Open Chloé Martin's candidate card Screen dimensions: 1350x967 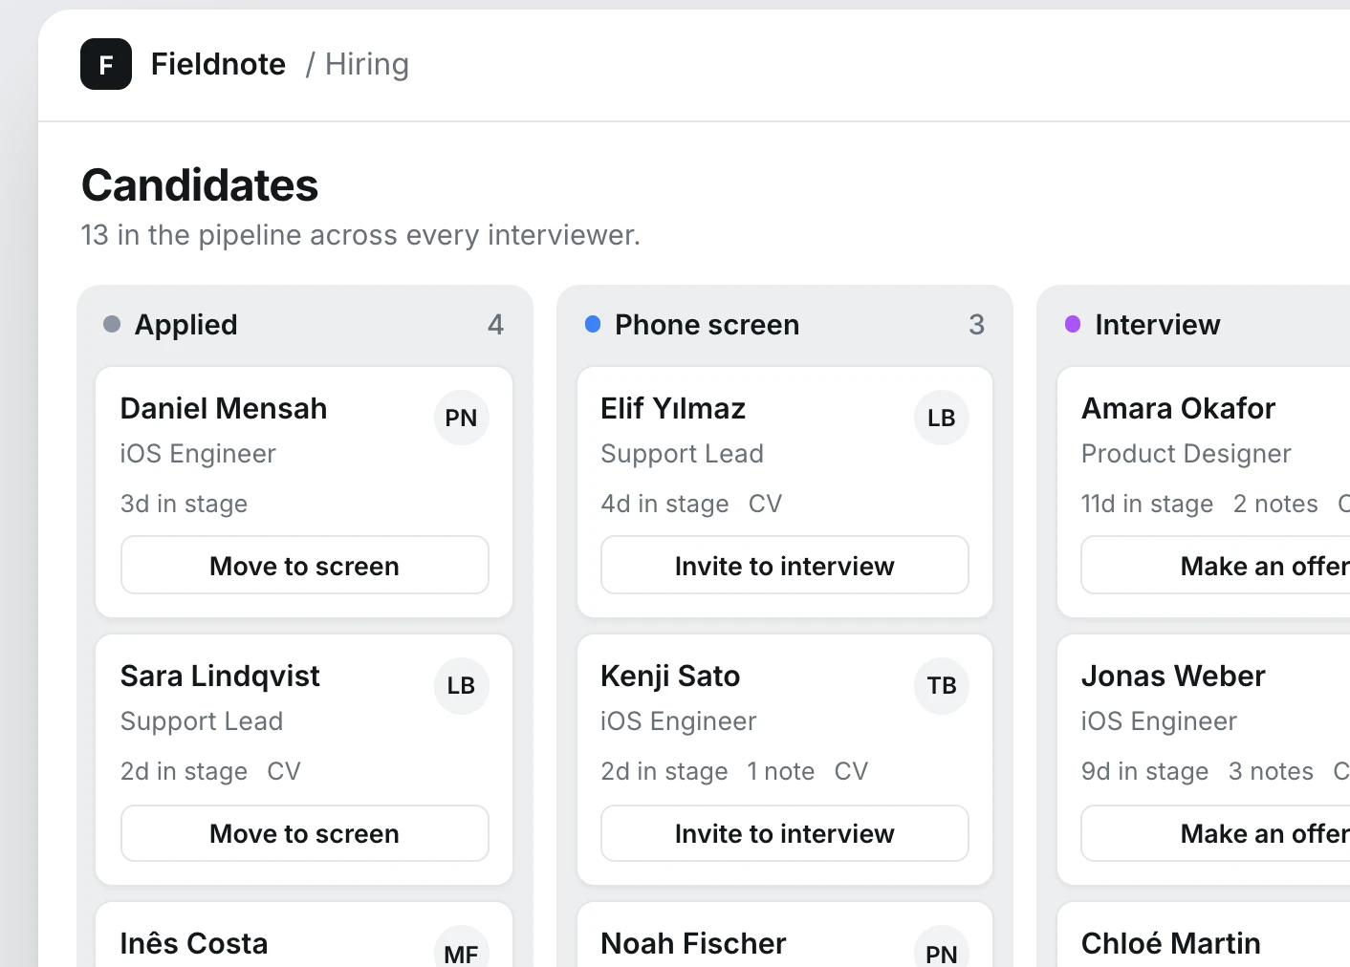coord(1204,935)
